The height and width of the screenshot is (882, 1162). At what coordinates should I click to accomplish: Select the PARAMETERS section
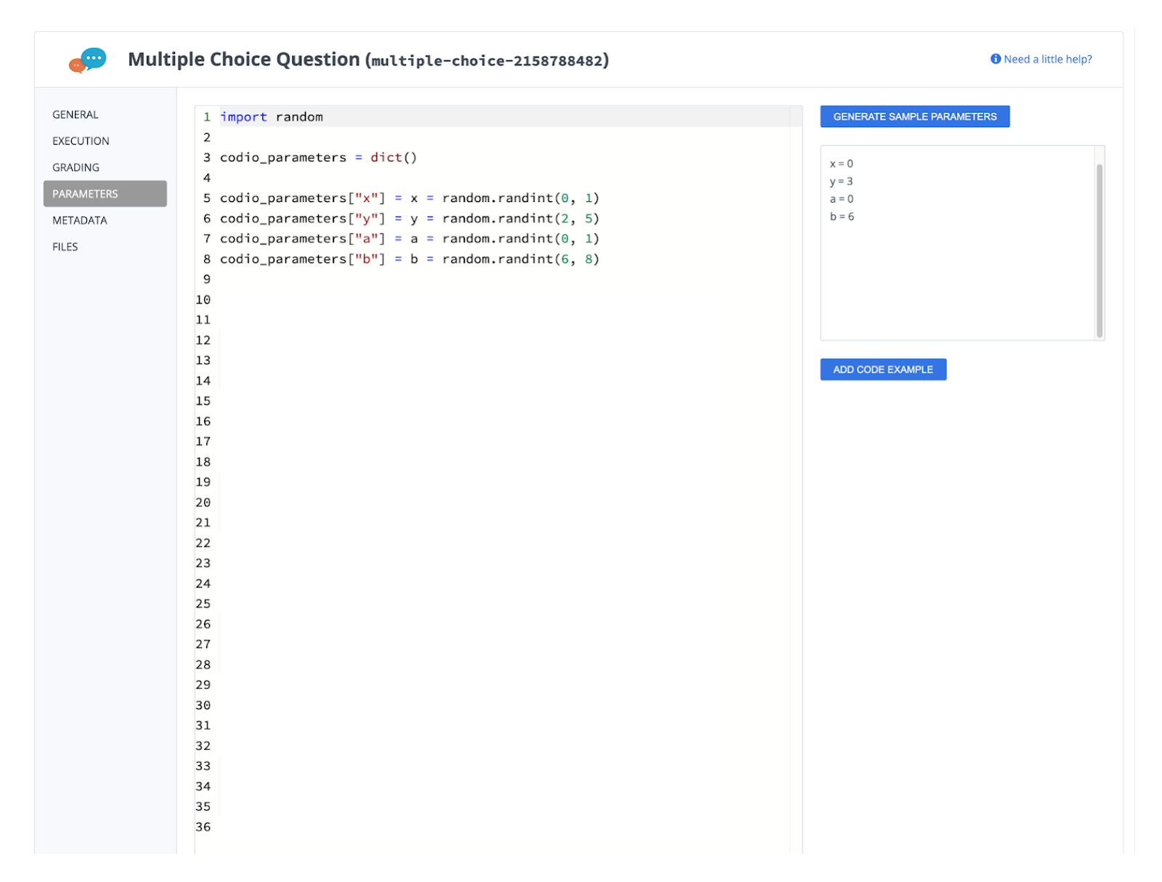(85, 193)
